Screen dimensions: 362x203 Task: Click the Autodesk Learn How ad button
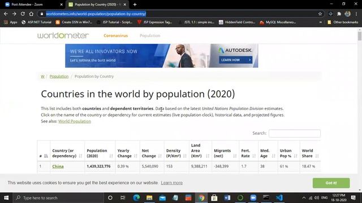235,60
